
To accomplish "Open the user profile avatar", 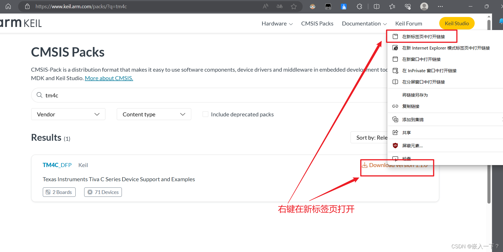I will tap(424, 6).
